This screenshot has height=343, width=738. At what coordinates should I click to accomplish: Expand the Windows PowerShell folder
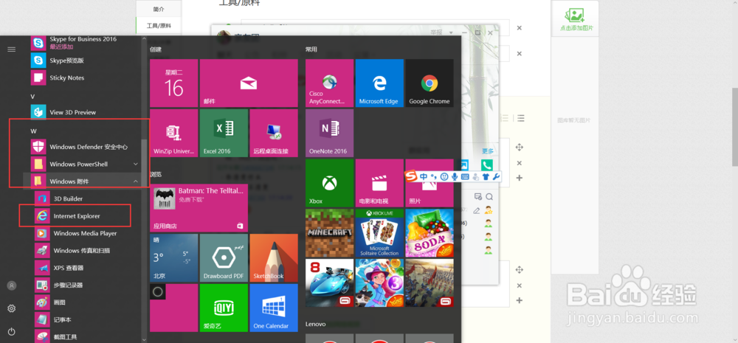coord(85,164)
